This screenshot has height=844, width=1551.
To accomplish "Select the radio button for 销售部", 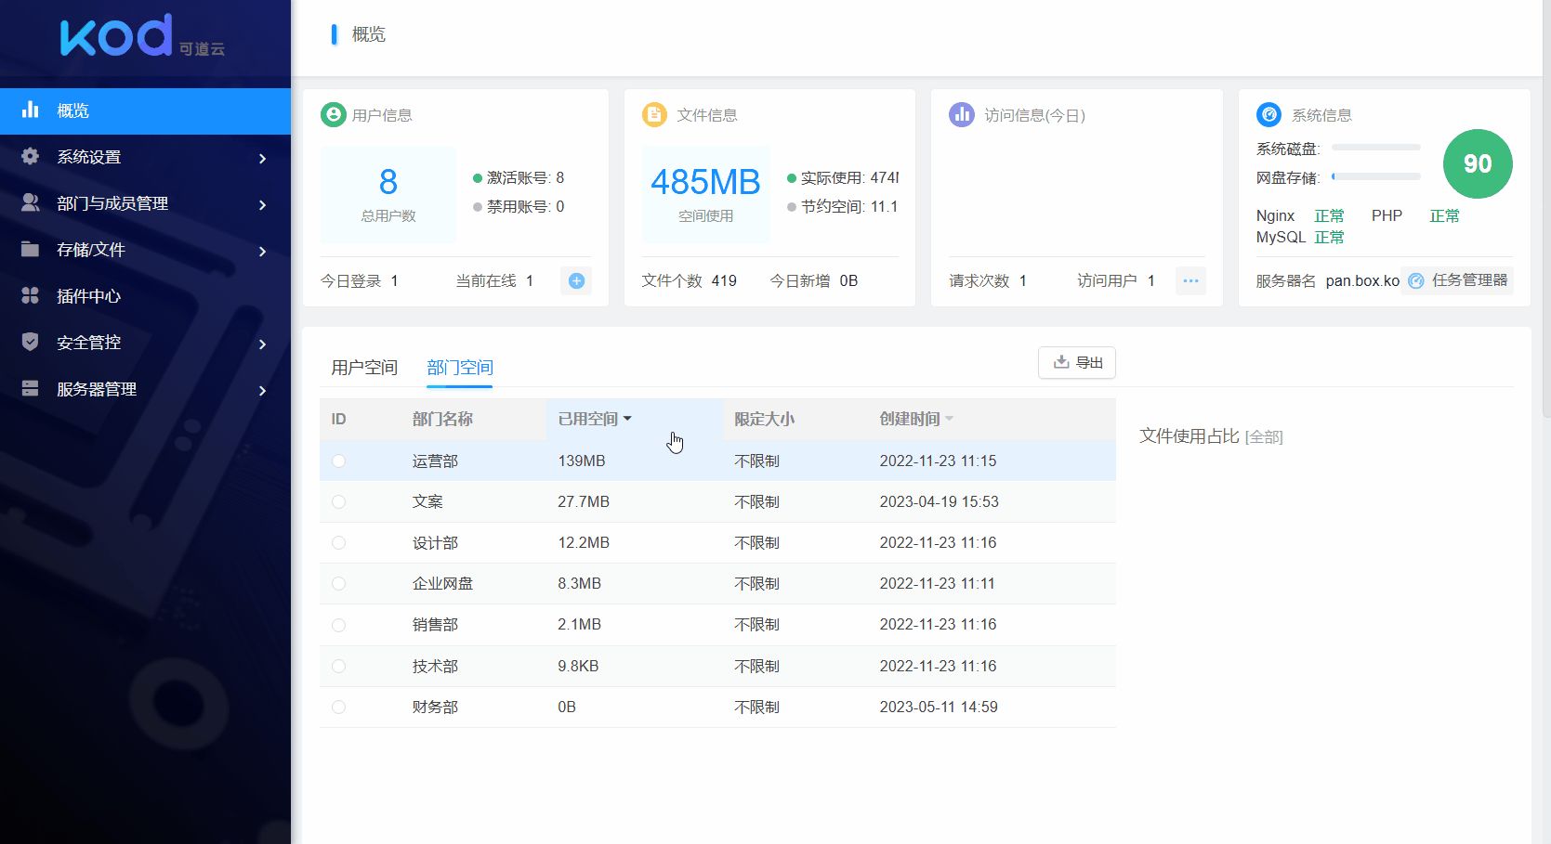I will (338, 625).
